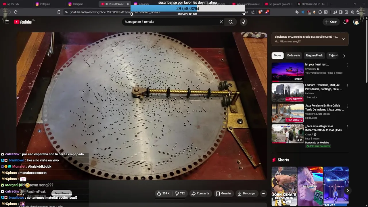
Task: Open the YouTube guide hamburger menu
Action: coord(7,22)
